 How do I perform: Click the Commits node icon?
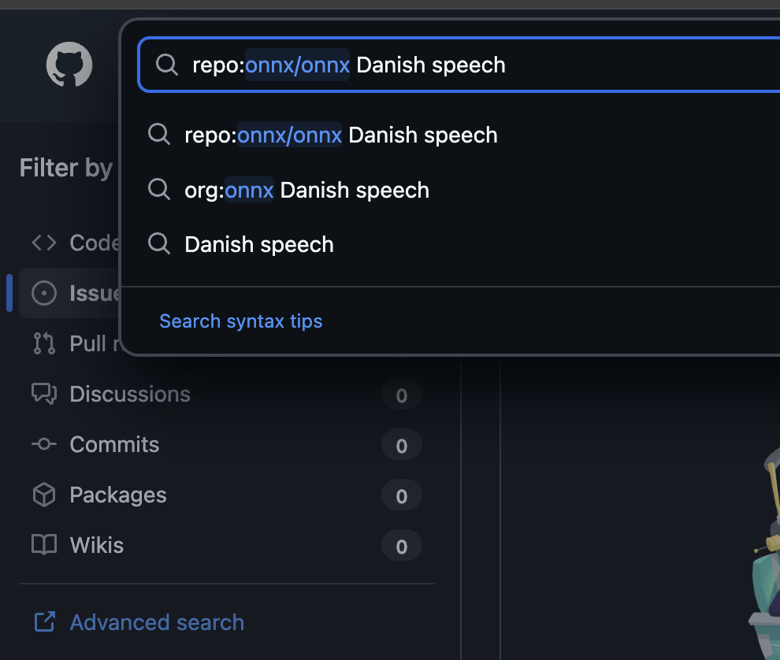(x=43, y=444)
